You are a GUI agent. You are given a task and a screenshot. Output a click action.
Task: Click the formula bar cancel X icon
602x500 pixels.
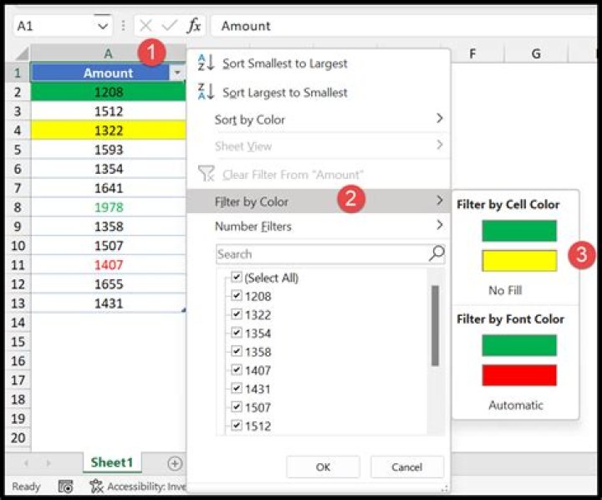145,26
